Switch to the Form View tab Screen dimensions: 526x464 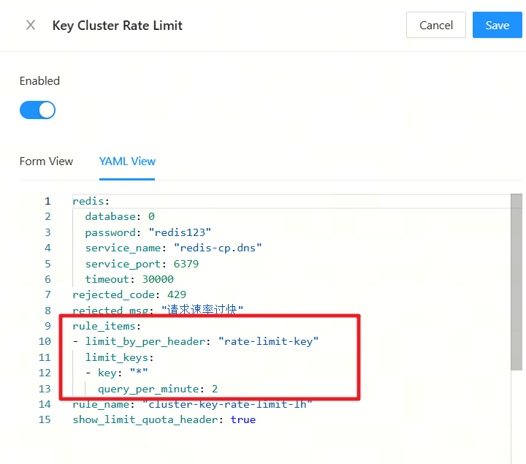click(46, 161)
